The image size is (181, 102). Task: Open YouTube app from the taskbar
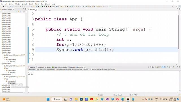click(92, 99)
